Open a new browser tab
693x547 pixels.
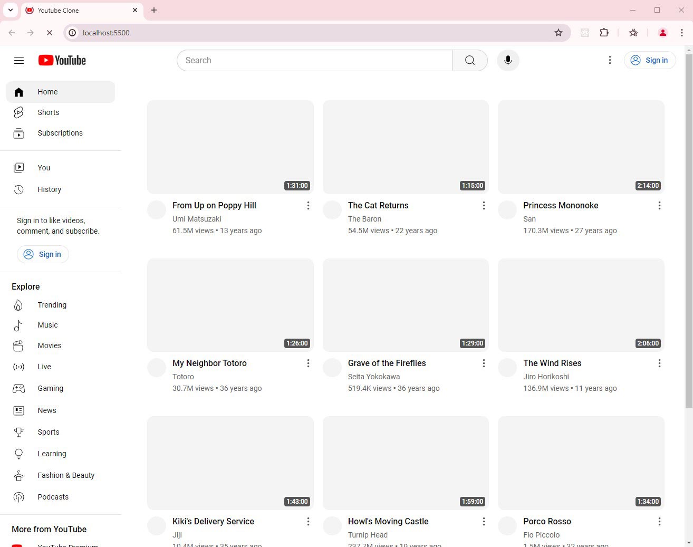[154, 10]
